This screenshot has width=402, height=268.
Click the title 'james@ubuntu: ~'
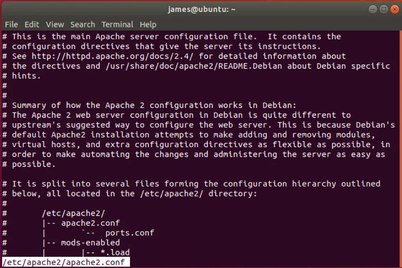pos(201,9)
